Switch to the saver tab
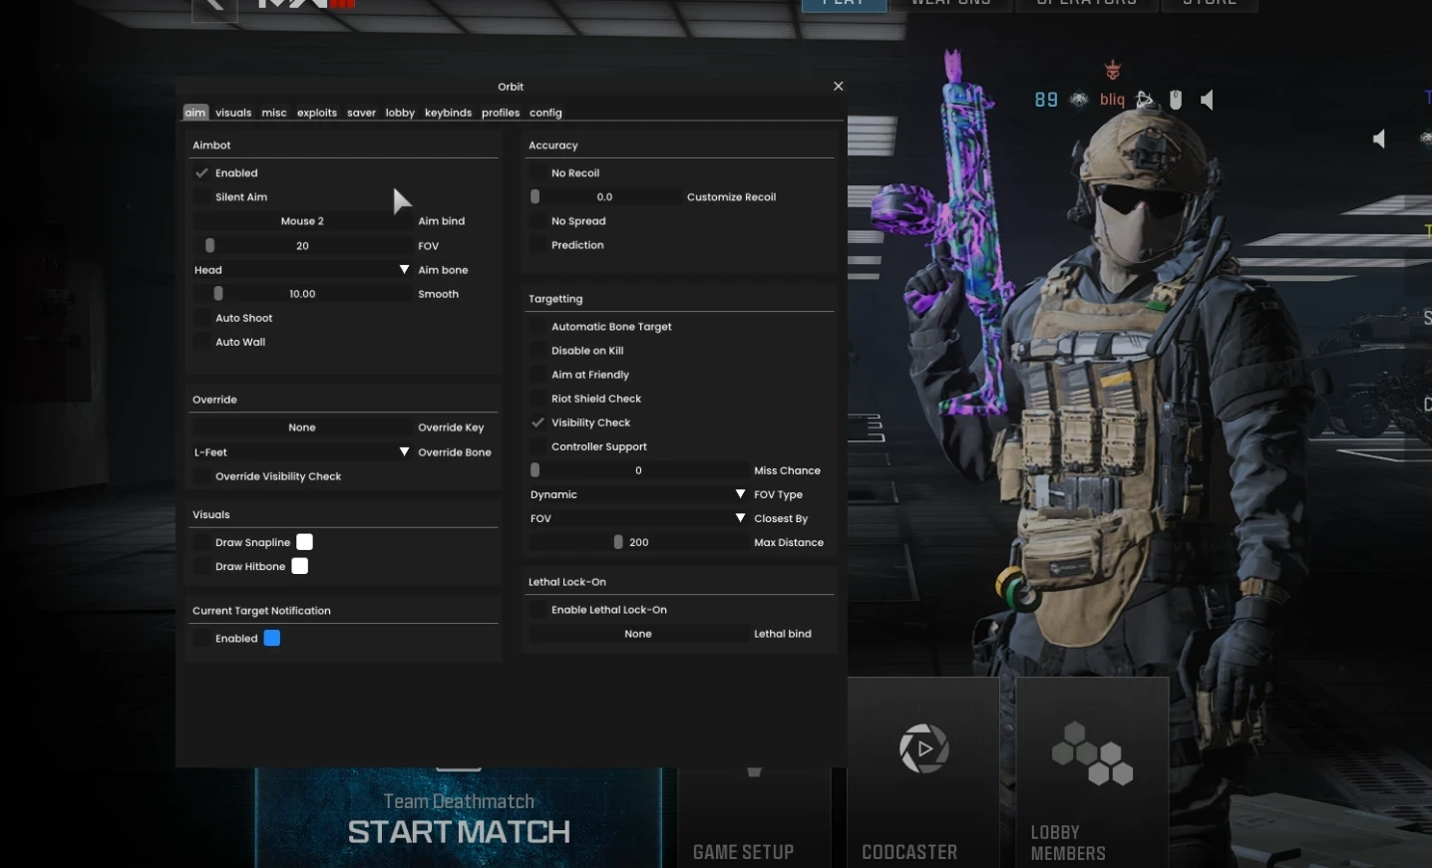Screen dimensions: 1432x868 (361, 113)
